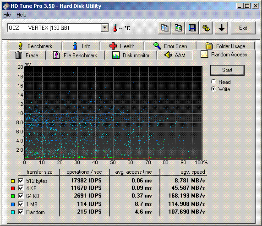This screenshot has height=226, width=262.
Task: Click the thermometer temperature icon
Action: [x=115, y=28]
